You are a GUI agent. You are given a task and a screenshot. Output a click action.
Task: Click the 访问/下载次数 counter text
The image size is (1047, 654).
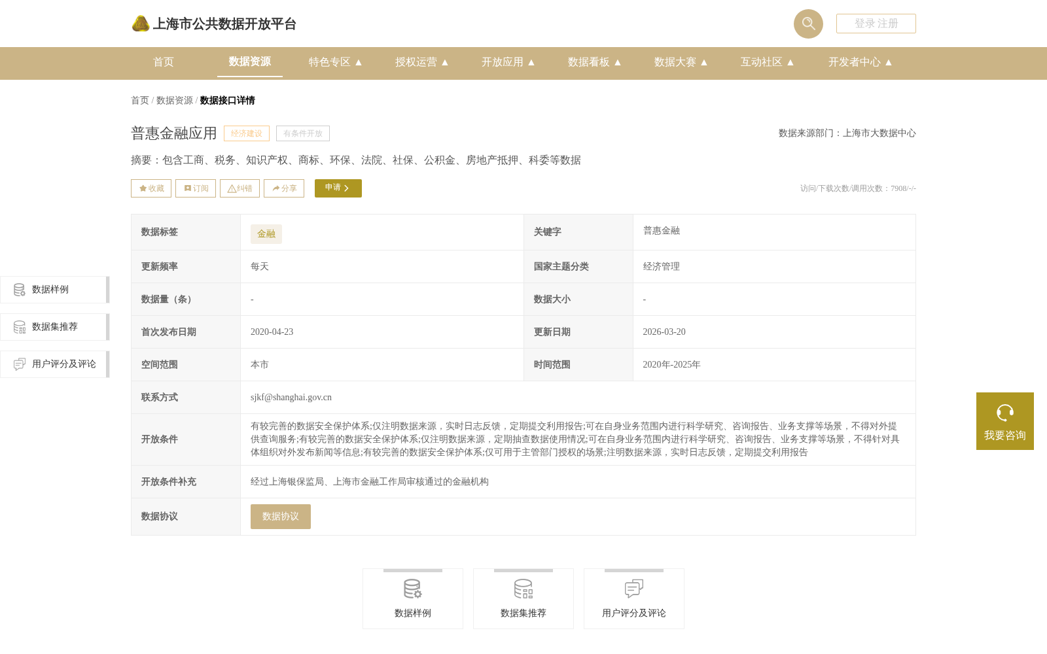click(x=858, y=188)
